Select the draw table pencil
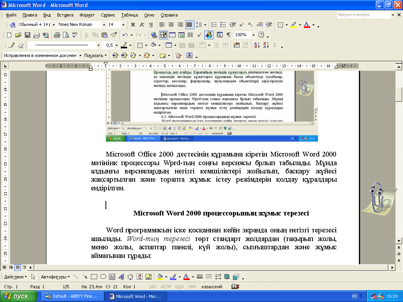403x302 pixels. pos(11,46)
